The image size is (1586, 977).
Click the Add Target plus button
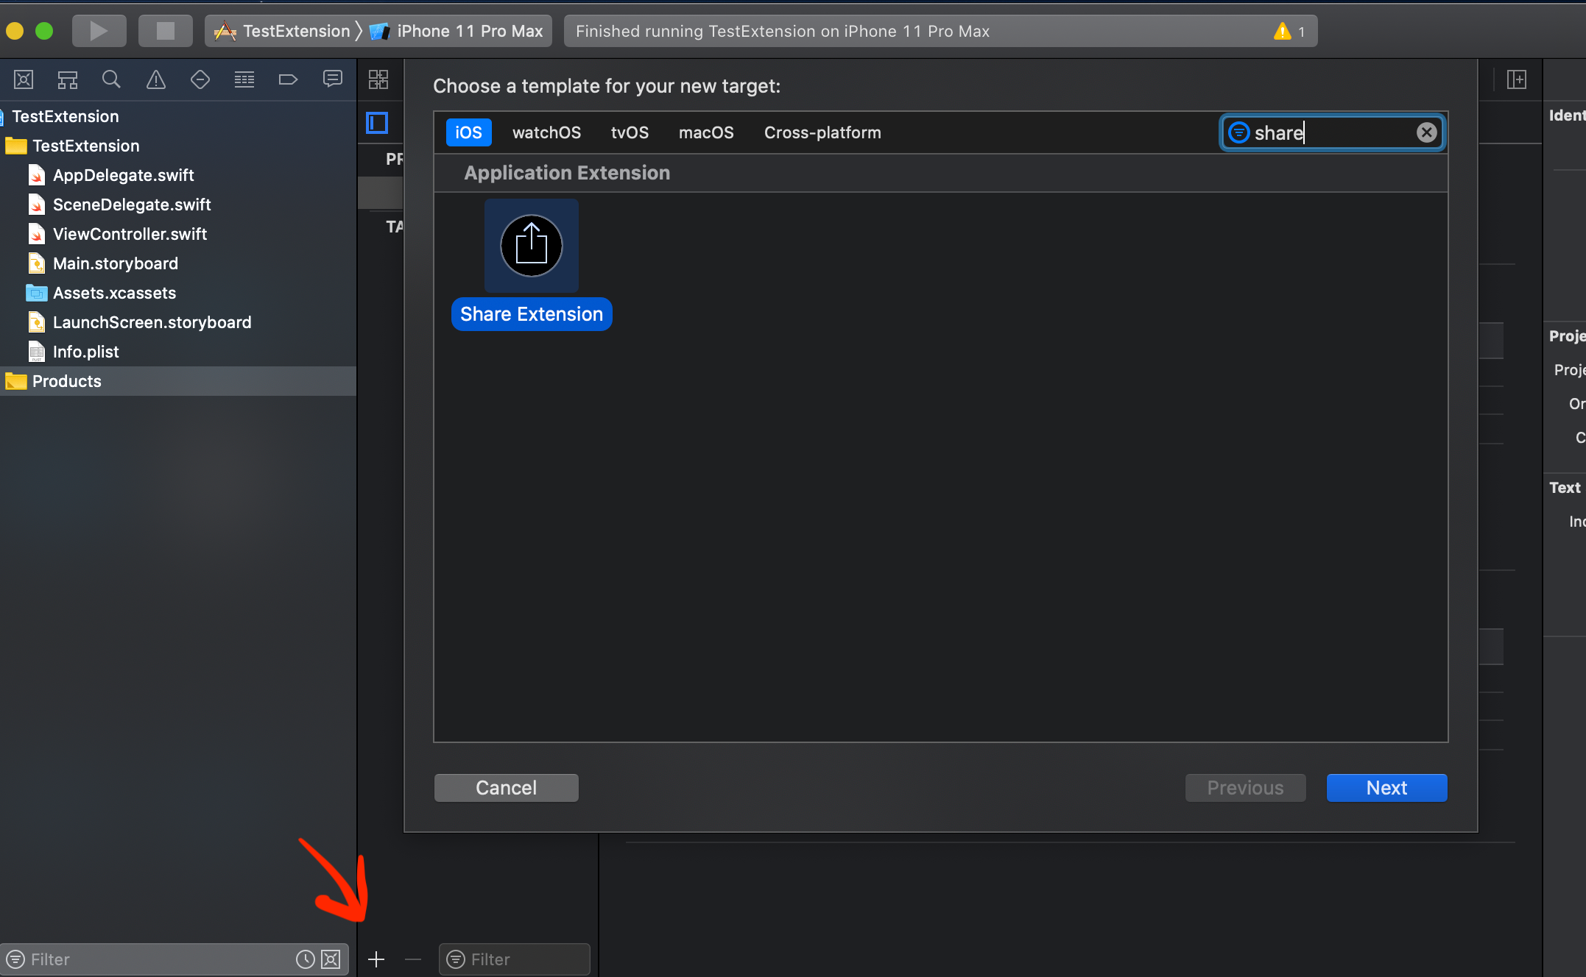(376, 959)
